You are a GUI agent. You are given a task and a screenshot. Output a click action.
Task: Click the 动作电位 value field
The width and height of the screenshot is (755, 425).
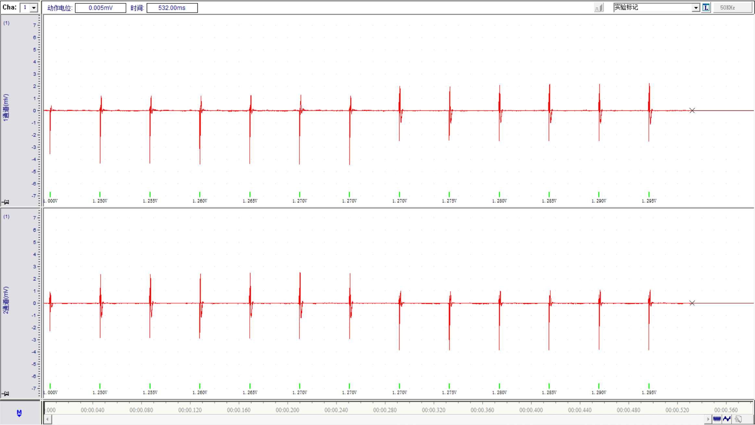(x=100, y=8)
